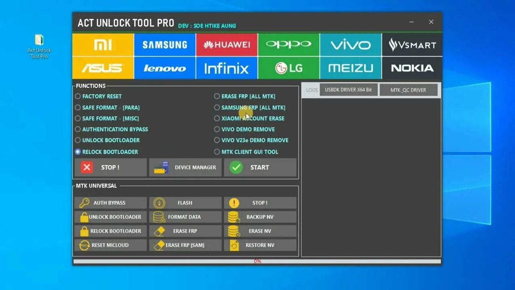
Task: Click yellow STOP ! button in MTK Universal
Action: tap(260, 203)
